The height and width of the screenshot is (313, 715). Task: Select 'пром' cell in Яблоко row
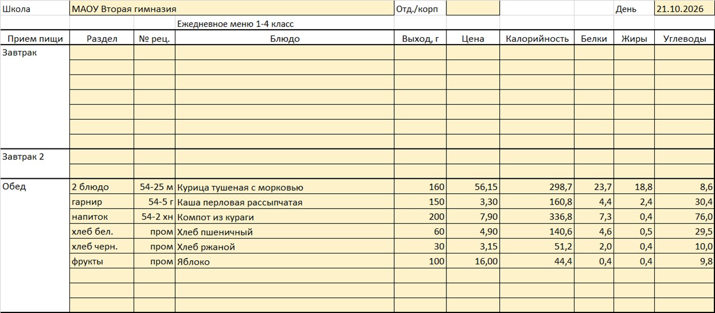coord(155,261)
